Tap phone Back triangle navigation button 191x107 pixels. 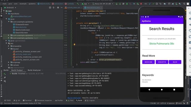149,89
